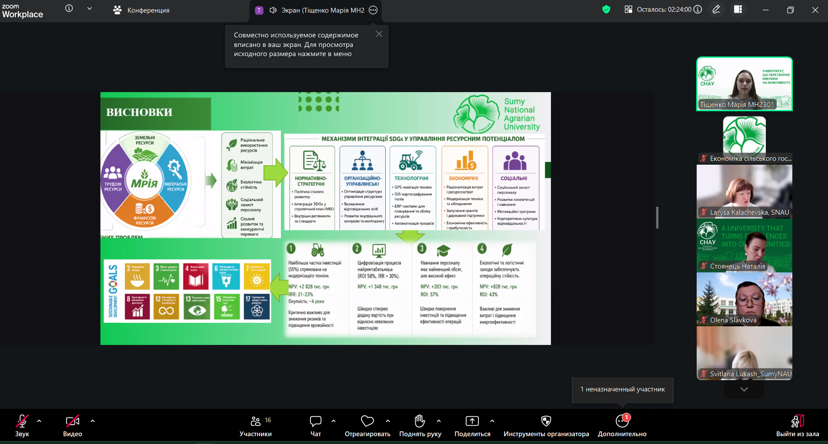
Task: Open Дополнительно more options button
Action: [x=622, y=426]
